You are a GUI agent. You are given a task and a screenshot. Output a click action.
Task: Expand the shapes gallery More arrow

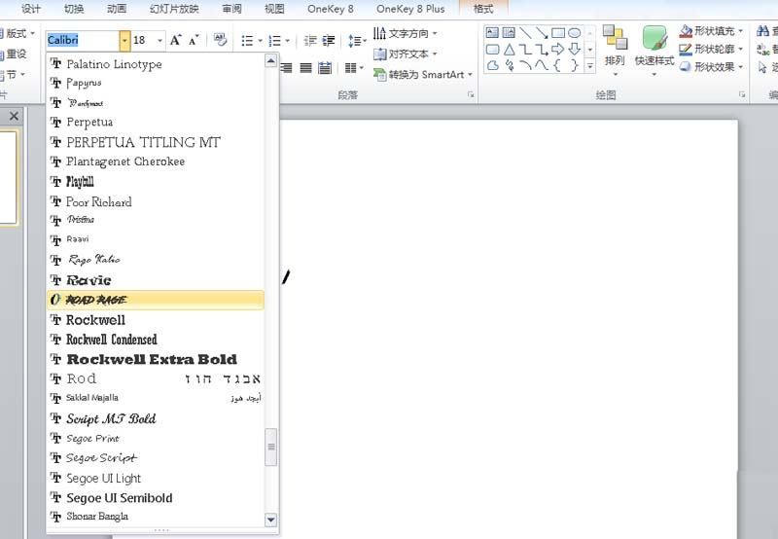(x=590, y=65)
